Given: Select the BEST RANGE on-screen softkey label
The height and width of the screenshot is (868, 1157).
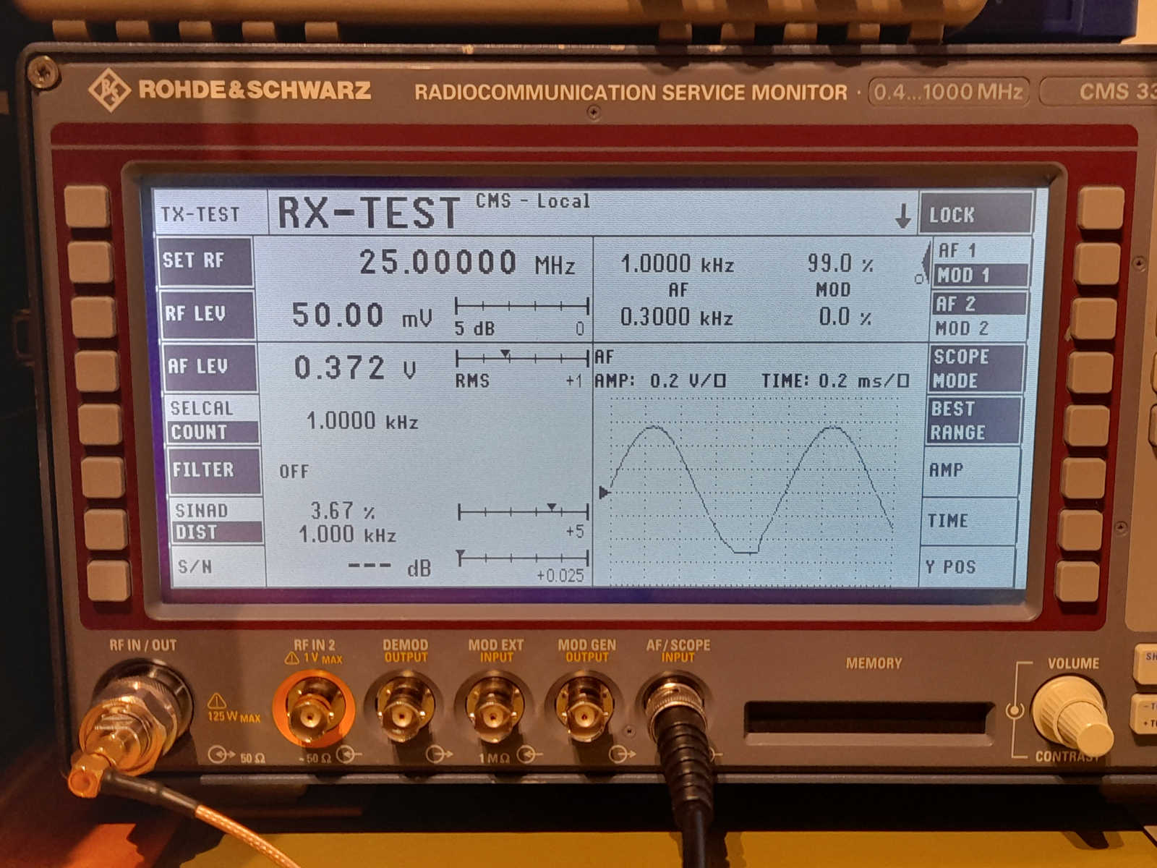Looking at the screenshot, I should coord(973,420).
